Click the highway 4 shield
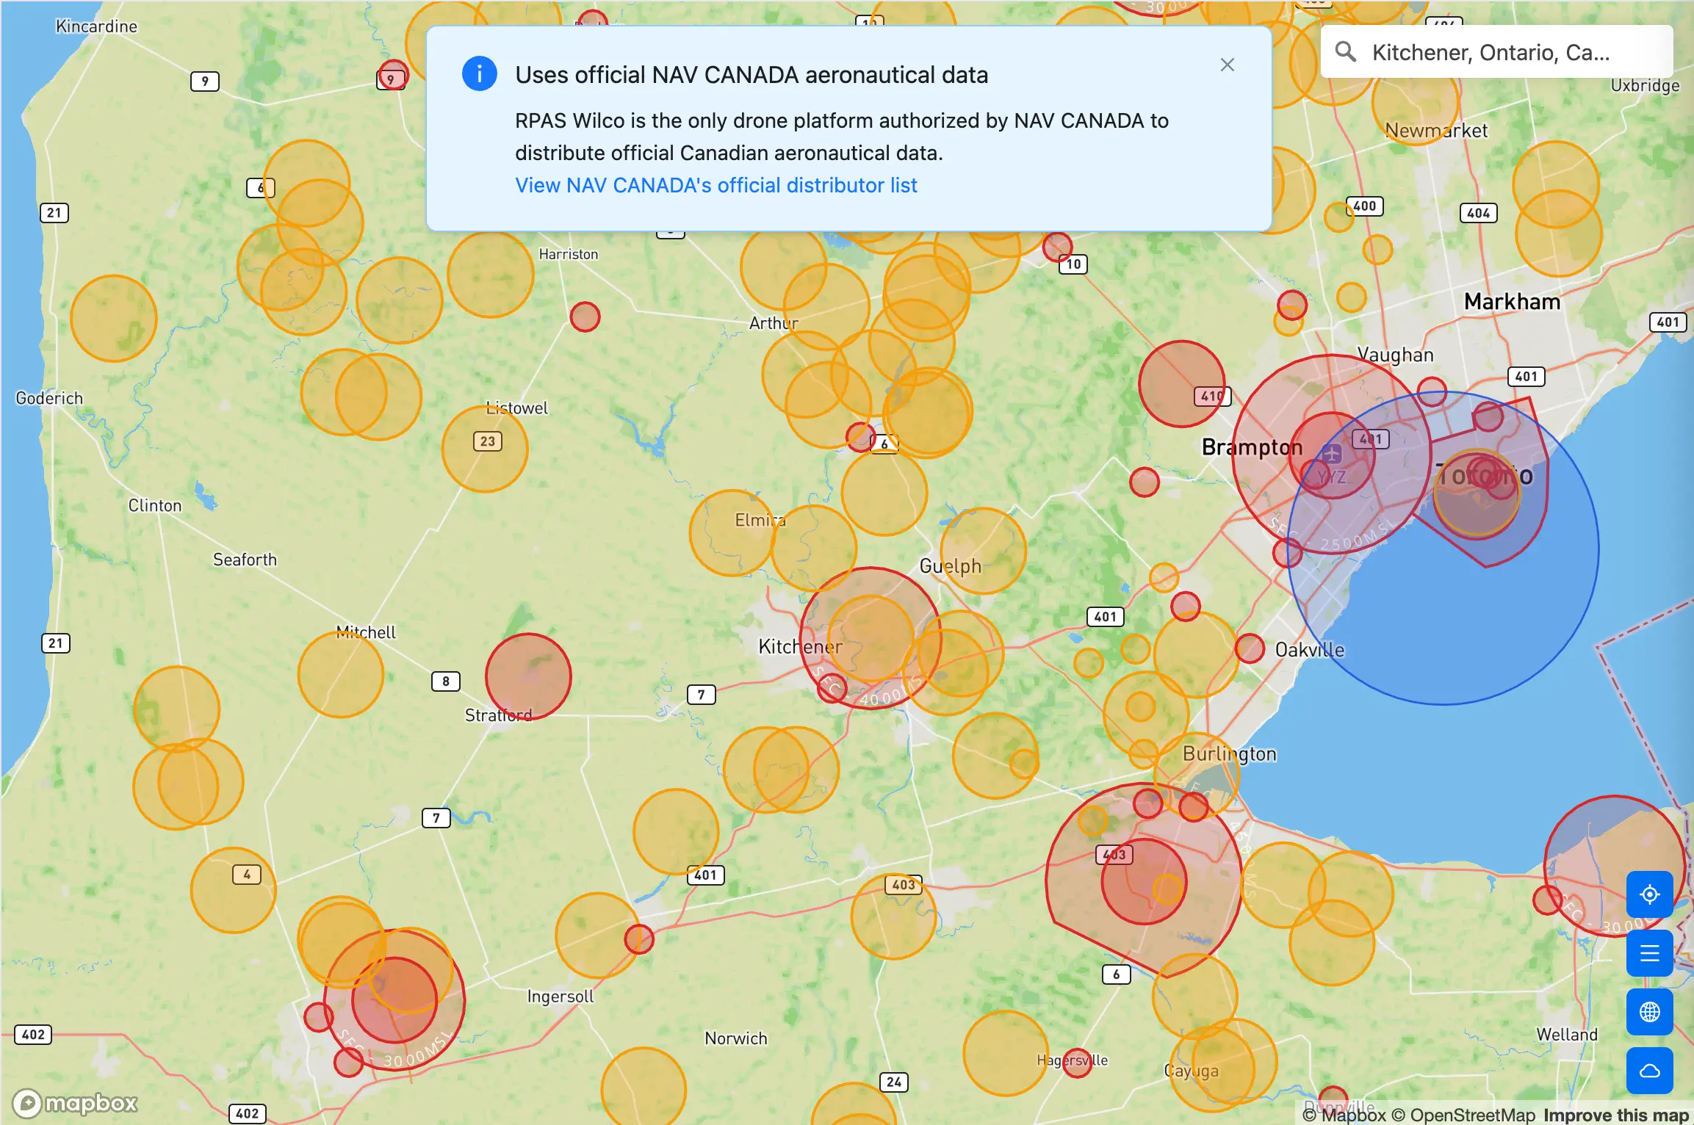 click(x=247, y=874)
